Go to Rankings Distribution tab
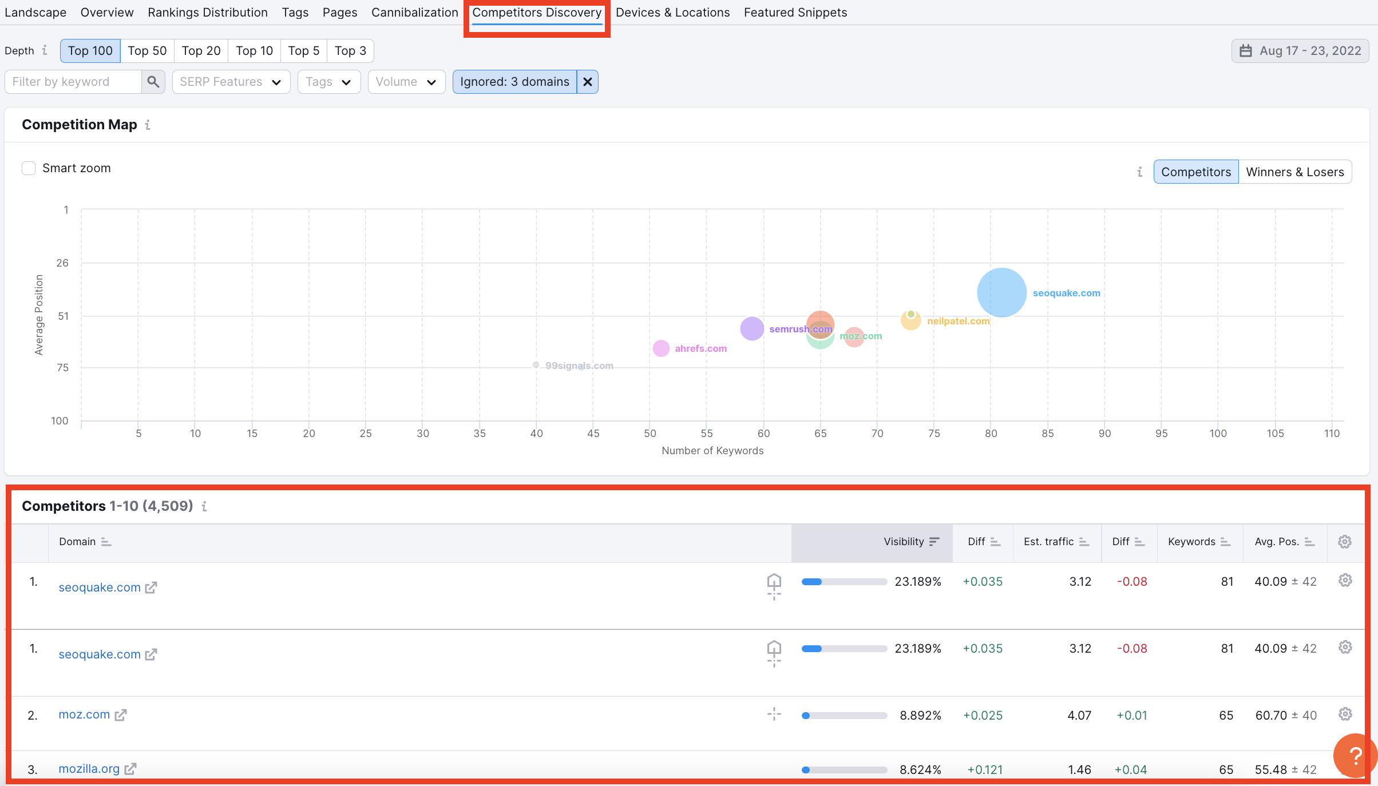This screenshot has height=786, width=1378. (x=208, y=13)
